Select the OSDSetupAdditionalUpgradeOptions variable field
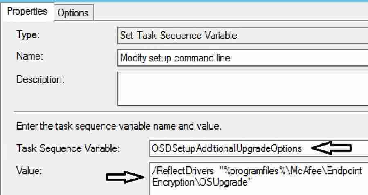Viewport: 368px width, 195px height. pos(227,148)
